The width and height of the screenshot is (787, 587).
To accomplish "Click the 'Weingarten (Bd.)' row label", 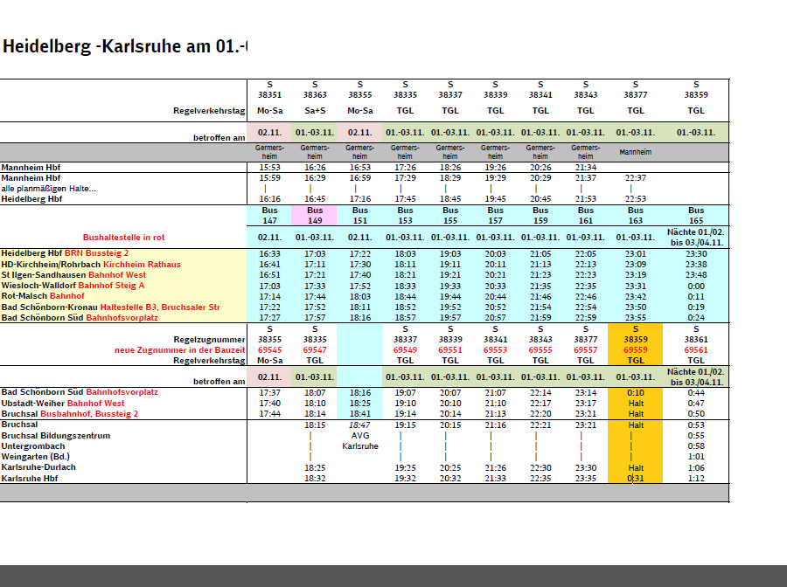I will pos(35,457).
